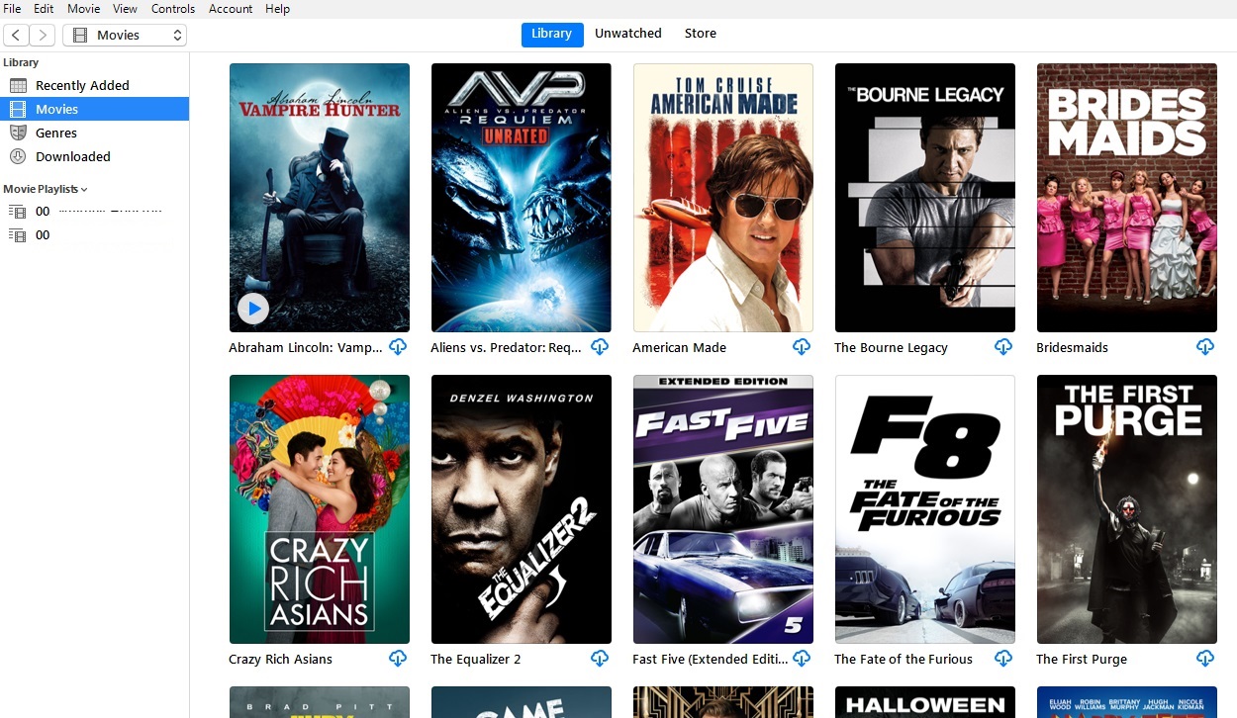
Task: Select The Equalizer 2 poster
Action: pos(522,509)
